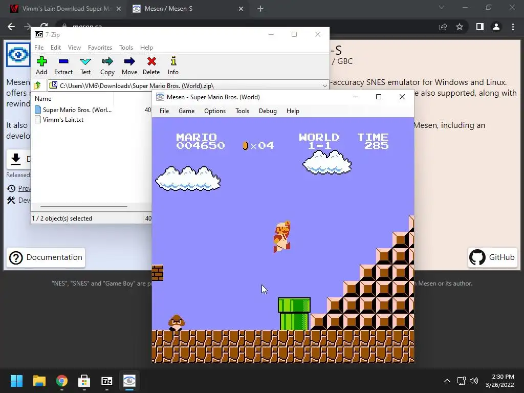Click the Test icon in 7-Zip
The image size is (524, 393).
point(85,61)
